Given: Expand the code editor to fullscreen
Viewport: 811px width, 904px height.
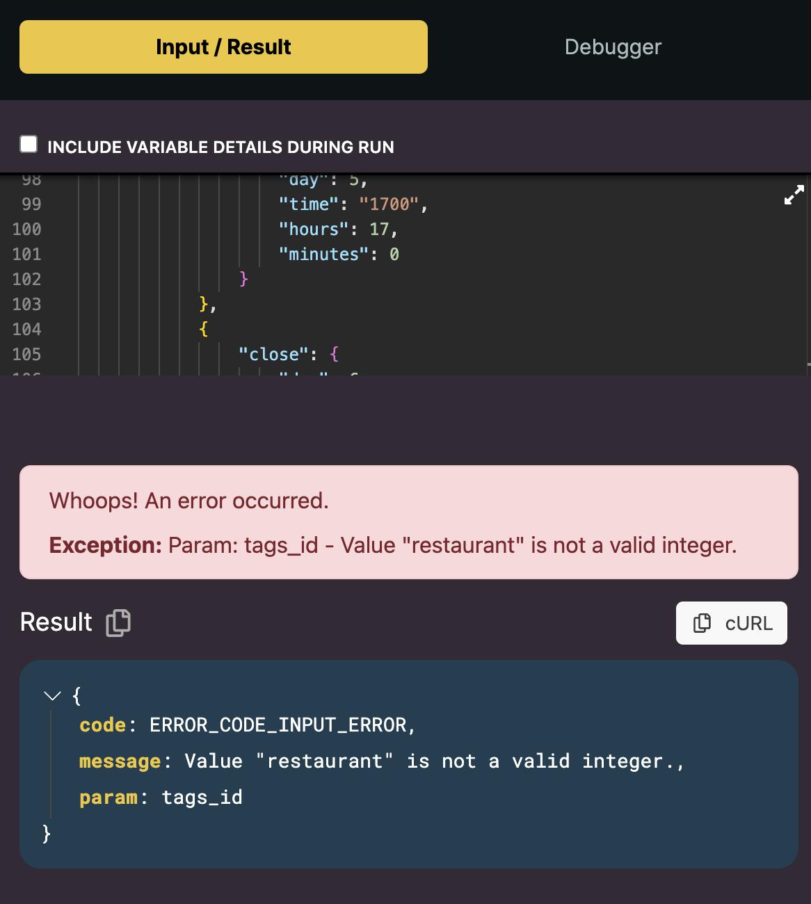Looking at the screenshot, I should (x=794, y=195).
